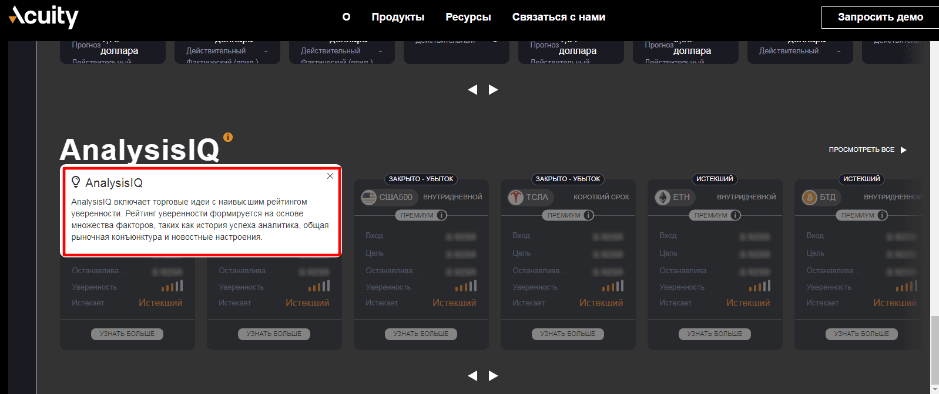Click the ИСТЕКШИЙ badge above ETH
This screenshot has height=394, width=939.
[x=715, y=179]
